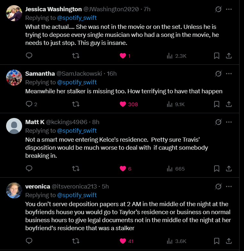Open more options for Jessica Washington's tweet
Image resolution: width=244 pixels, height=251 pixels.
coord(229,9)
